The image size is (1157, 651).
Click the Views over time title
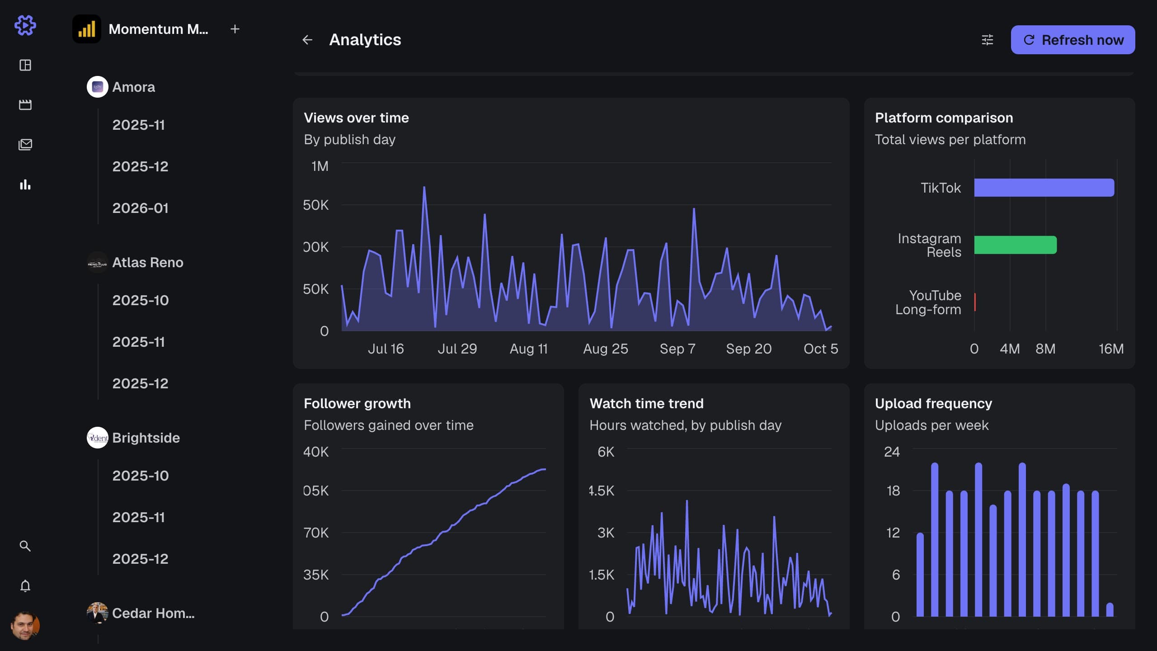[357, 118]
